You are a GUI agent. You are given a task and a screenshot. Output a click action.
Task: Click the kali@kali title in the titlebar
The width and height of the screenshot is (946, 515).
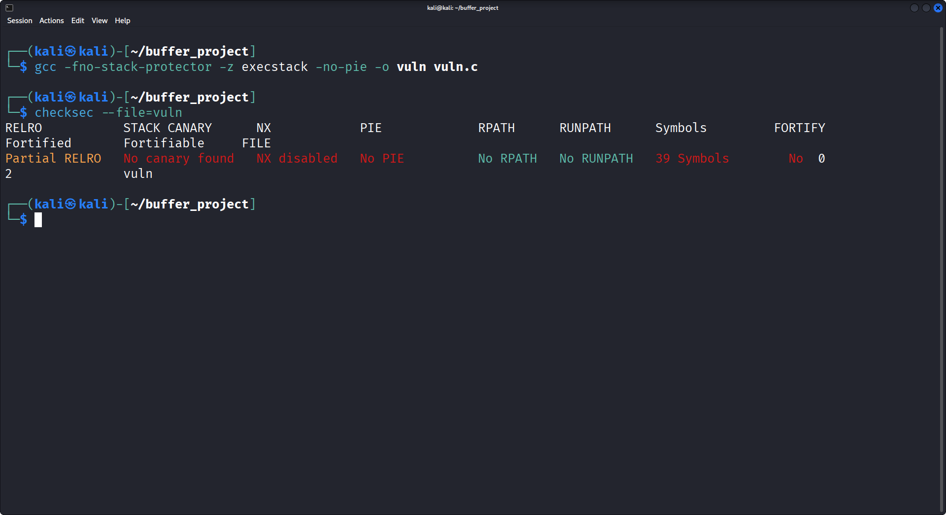coord(462,7)
